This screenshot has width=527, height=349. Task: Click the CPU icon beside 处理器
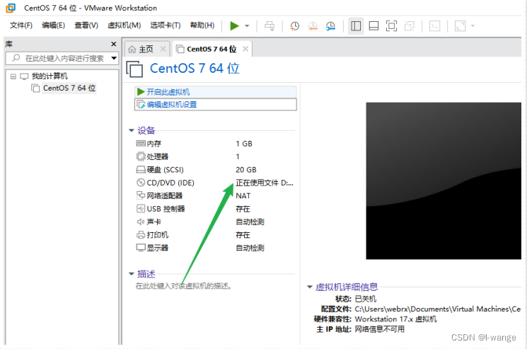pyautogui.click(x=141, y=156)
